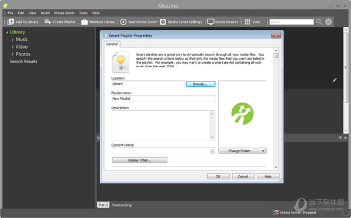This screenshot has width=351, height=218.
Task: Click the View grid icon
Action: coord(247,22)
